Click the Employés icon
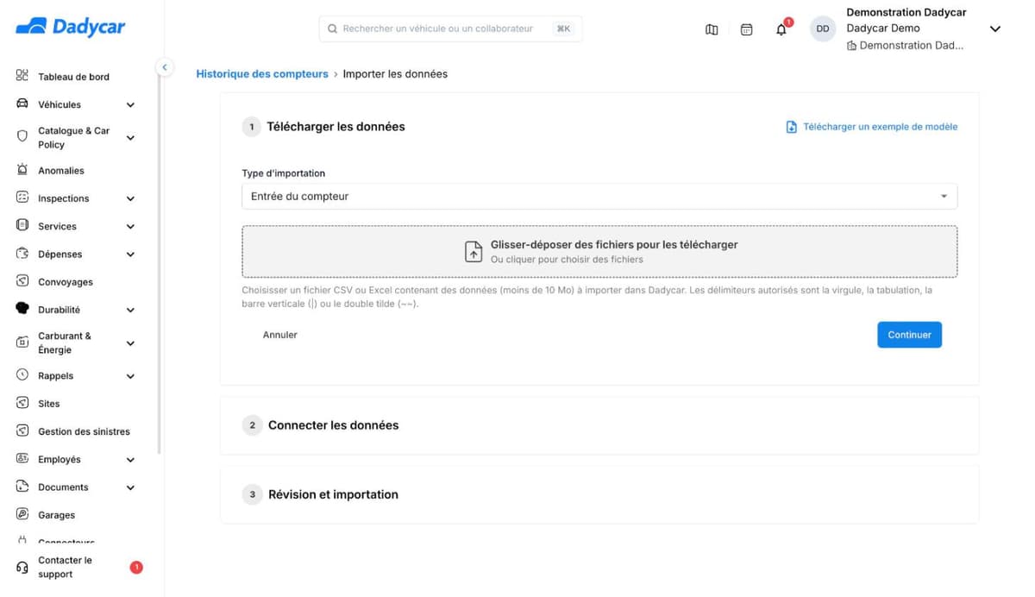1035x597 pixels. [22, 459]
